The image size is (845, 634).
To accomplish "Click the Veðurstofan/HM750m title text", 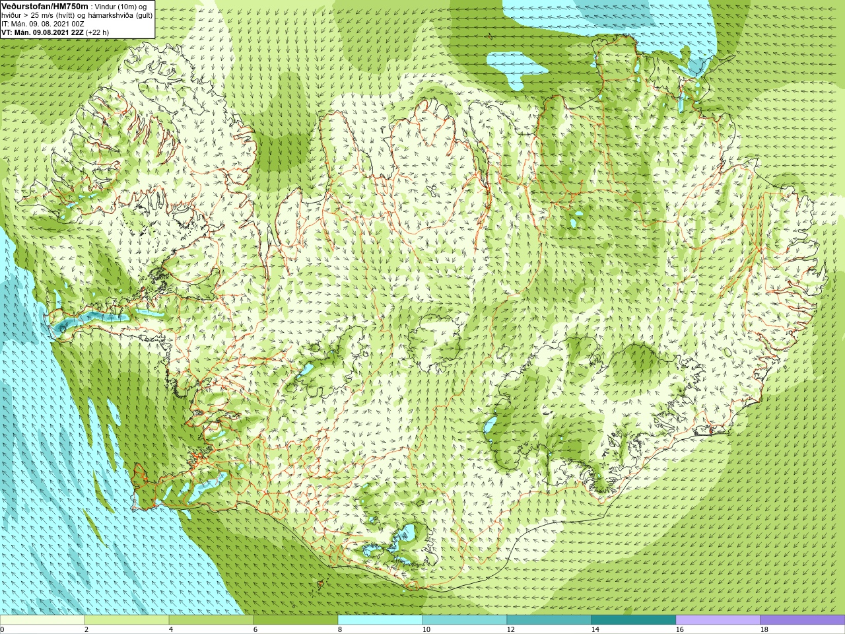I will pos(45,6).
